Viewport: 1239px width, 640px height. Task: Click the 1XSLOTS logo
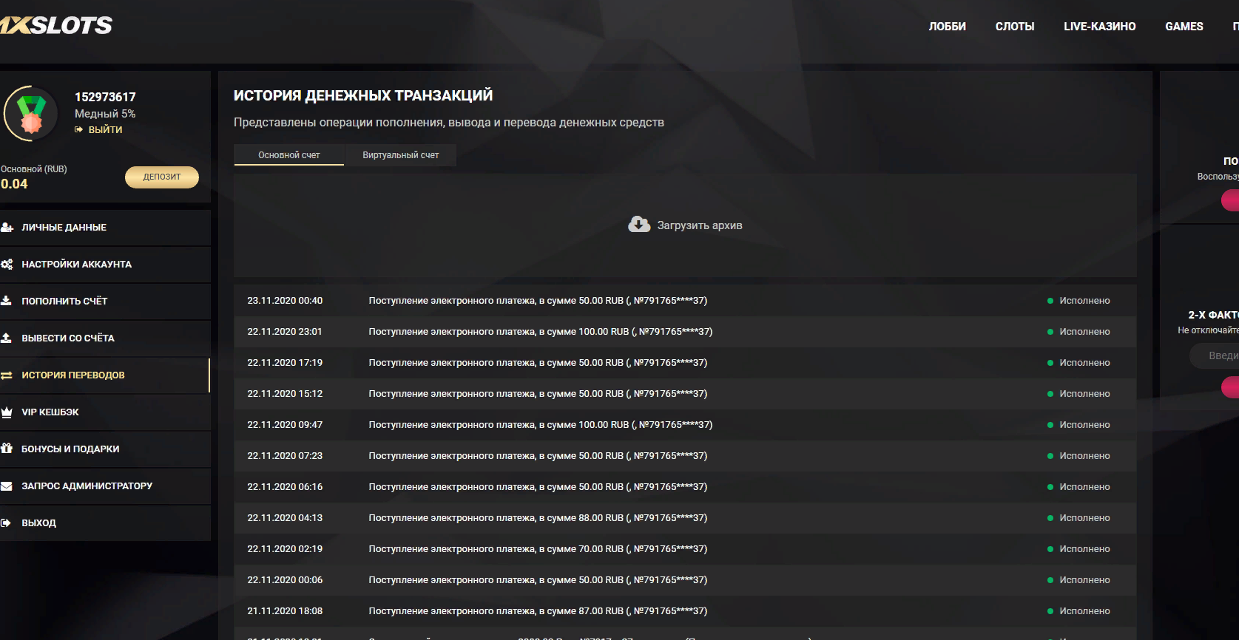55,25
